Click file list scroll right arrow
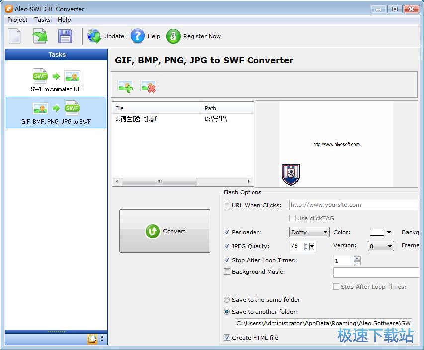The height and width of the screenshot is (350, 424). [249, 181]
